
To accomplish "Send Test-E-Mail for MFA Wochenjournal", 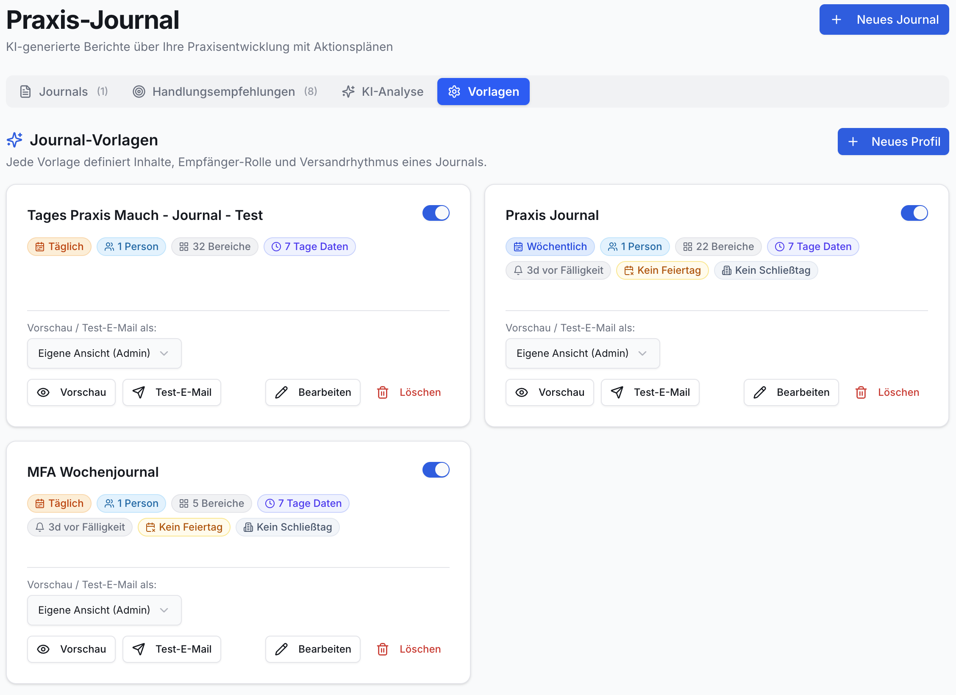I will point(172,649).
